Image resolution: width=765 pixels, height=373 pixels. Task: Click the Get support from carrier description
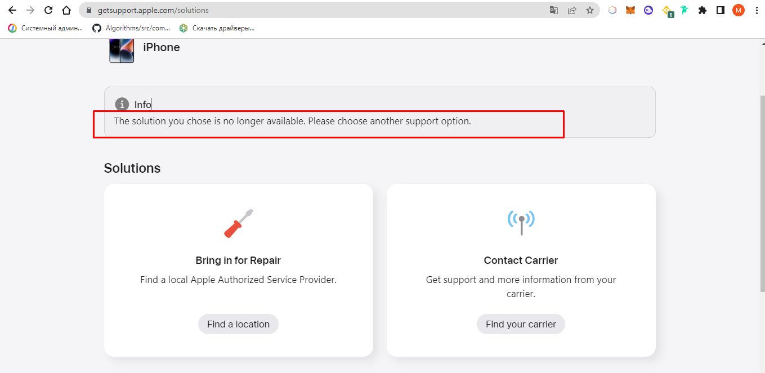(x=521, y=286)
